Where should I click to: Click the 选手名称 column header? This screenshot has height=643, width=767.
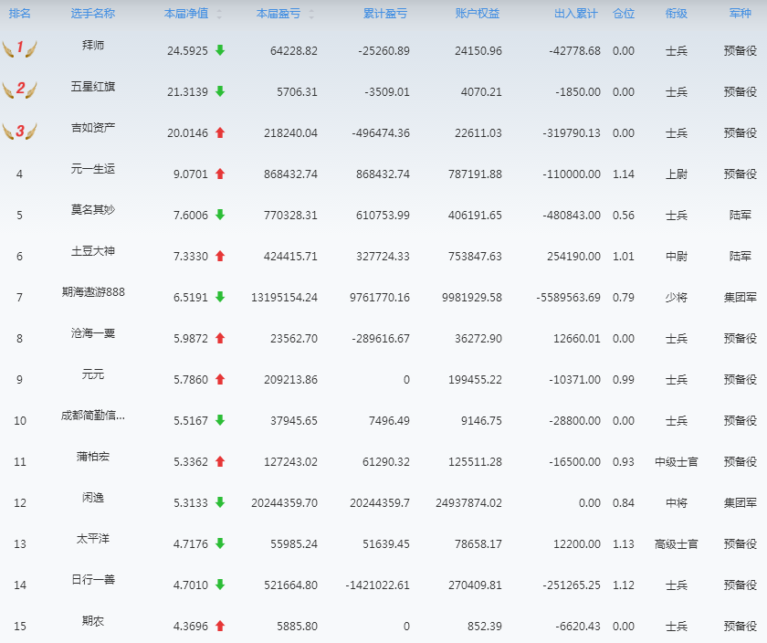93,14
